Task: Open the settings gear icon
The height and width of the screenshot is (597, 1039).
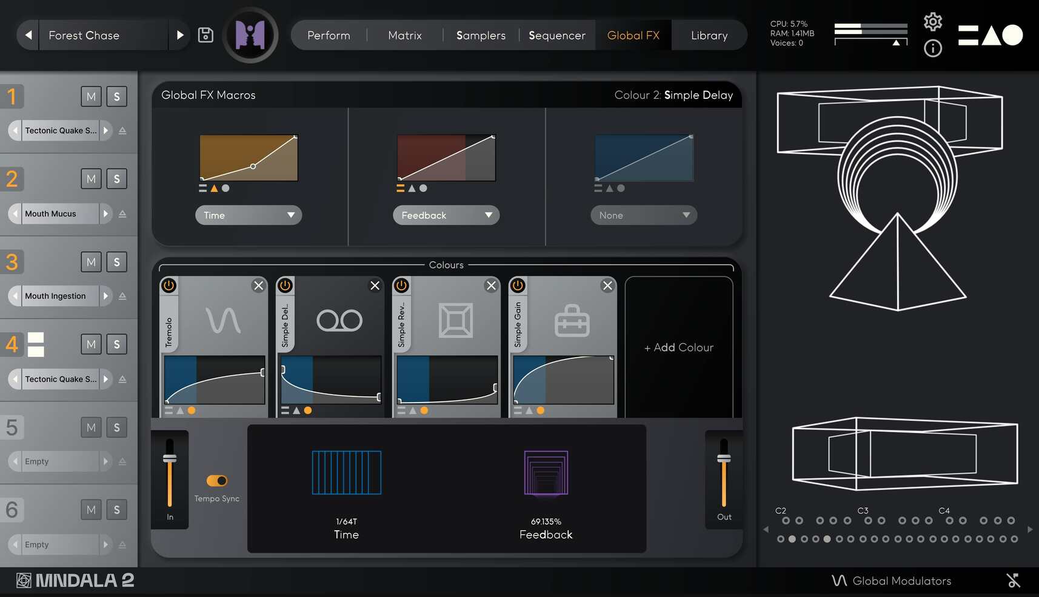Action: pyautogui.click(x=932, y=22)
